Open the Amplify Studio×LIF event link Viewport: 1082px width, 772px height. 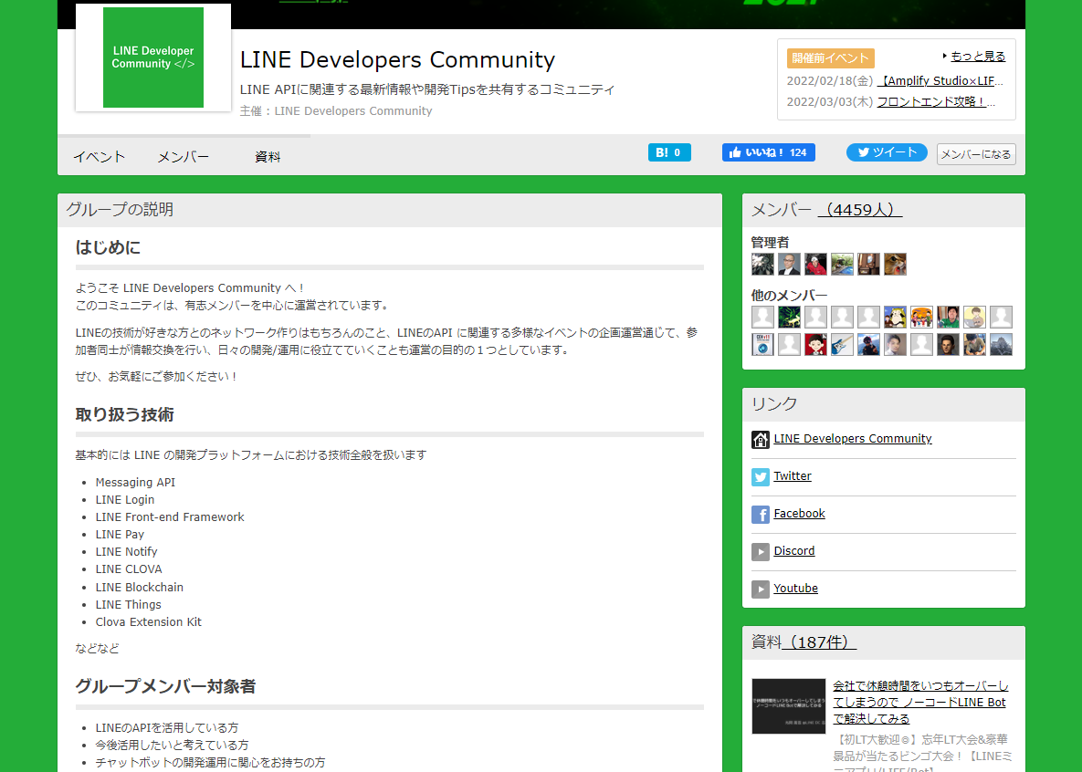coord(940,80)
